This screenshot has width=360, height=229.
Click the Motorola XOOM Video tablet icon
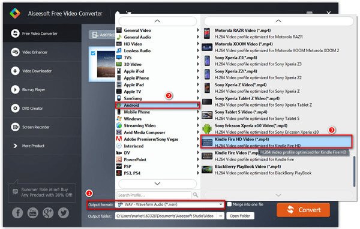[x=207, y=47]
